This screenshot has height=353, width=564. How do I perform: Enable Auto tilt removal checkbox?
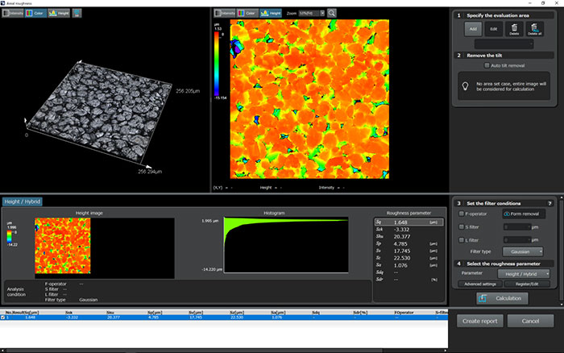pos(487,64)
